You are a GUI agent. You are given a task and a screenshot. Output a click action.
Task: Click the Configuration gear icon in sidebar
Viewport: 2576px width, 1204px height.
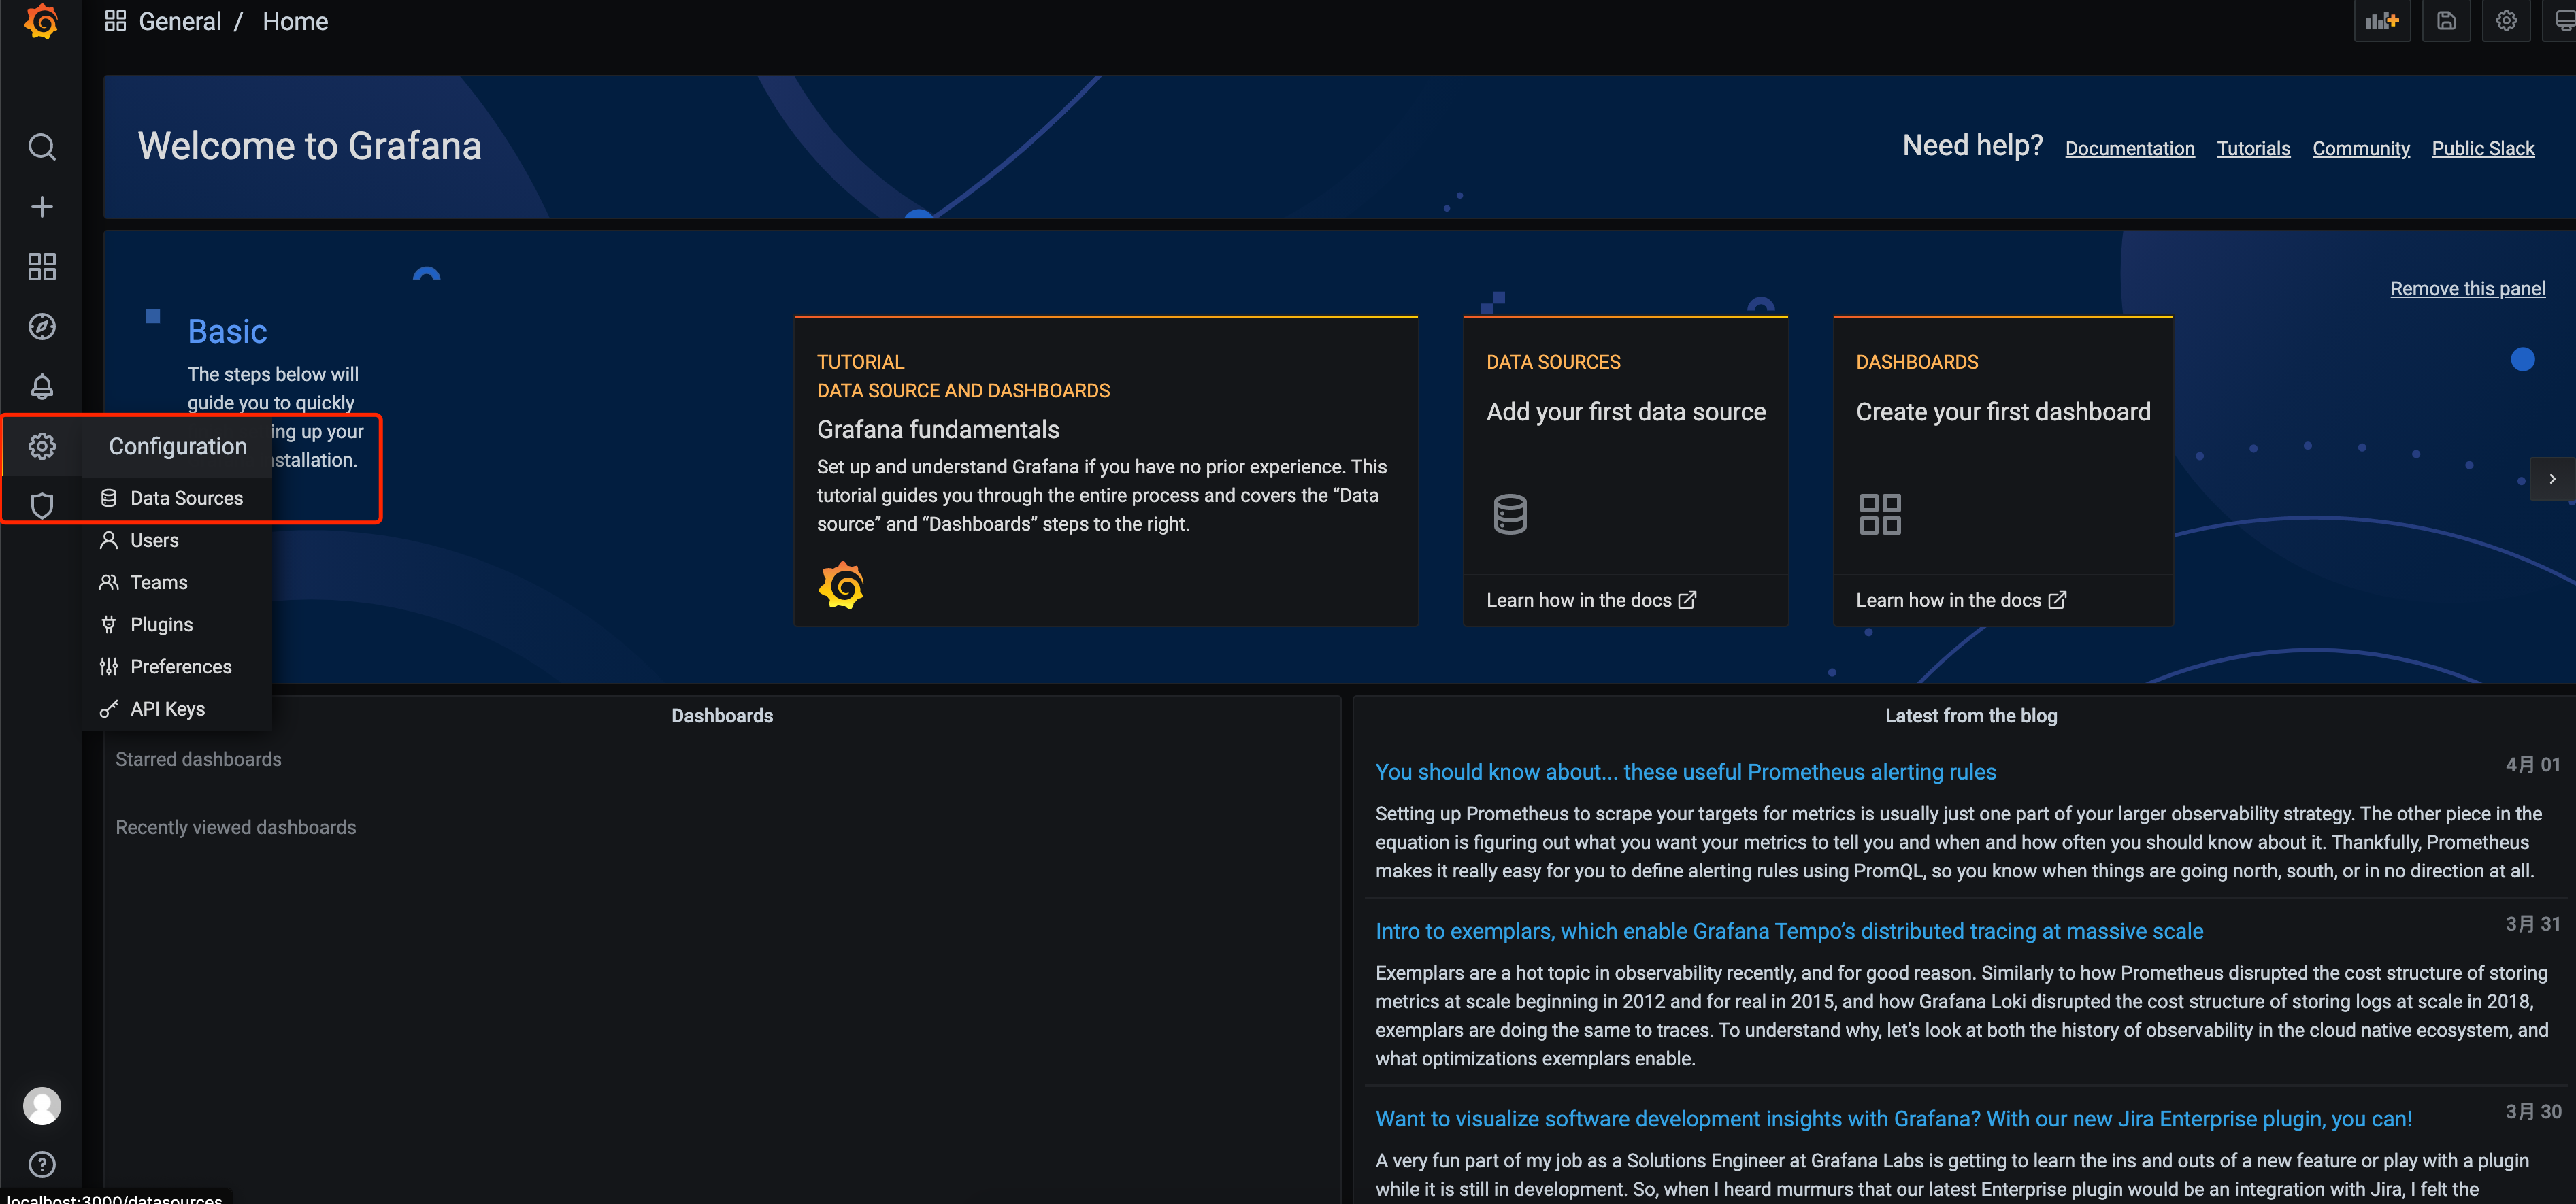41,446
